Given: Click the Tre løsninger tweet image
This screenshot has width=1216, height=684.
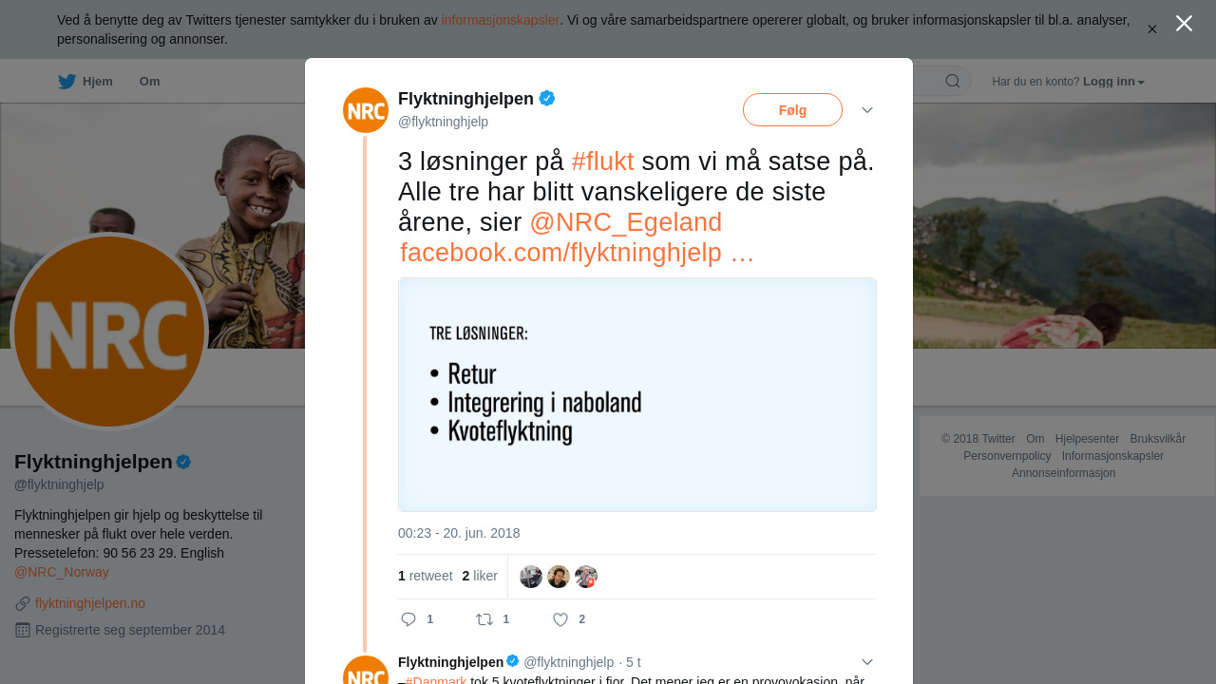Looking at the screenshot, I should click(636, 394).
